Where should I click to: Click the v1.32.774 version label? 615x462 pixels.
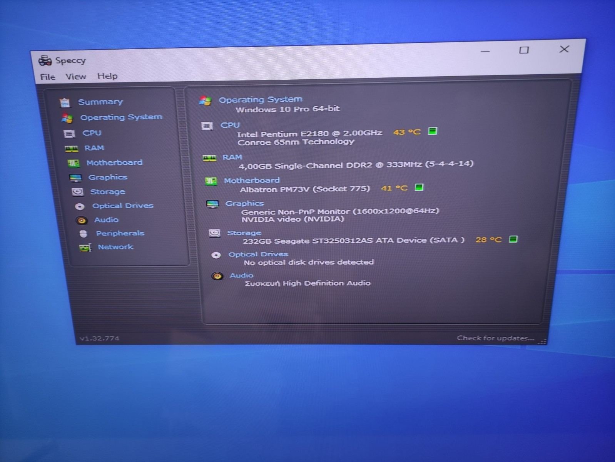(x=100, y=338)
